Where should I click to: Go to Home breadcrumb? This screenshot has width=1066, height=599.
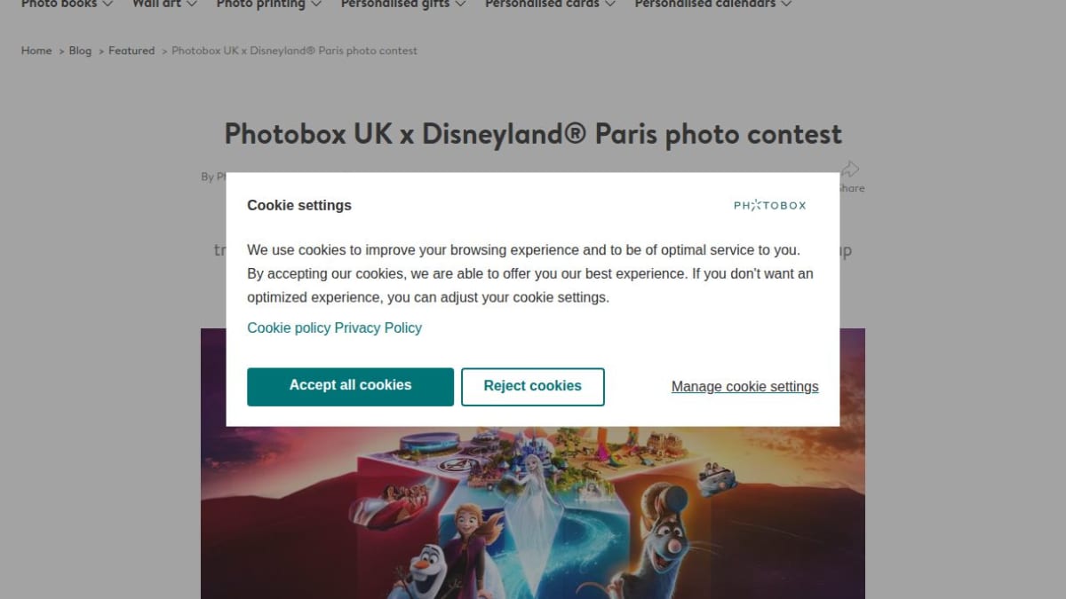36,51
